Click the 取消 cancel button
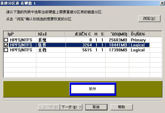The height and width of the screenshot is (113, 165). tap(96, 107)
